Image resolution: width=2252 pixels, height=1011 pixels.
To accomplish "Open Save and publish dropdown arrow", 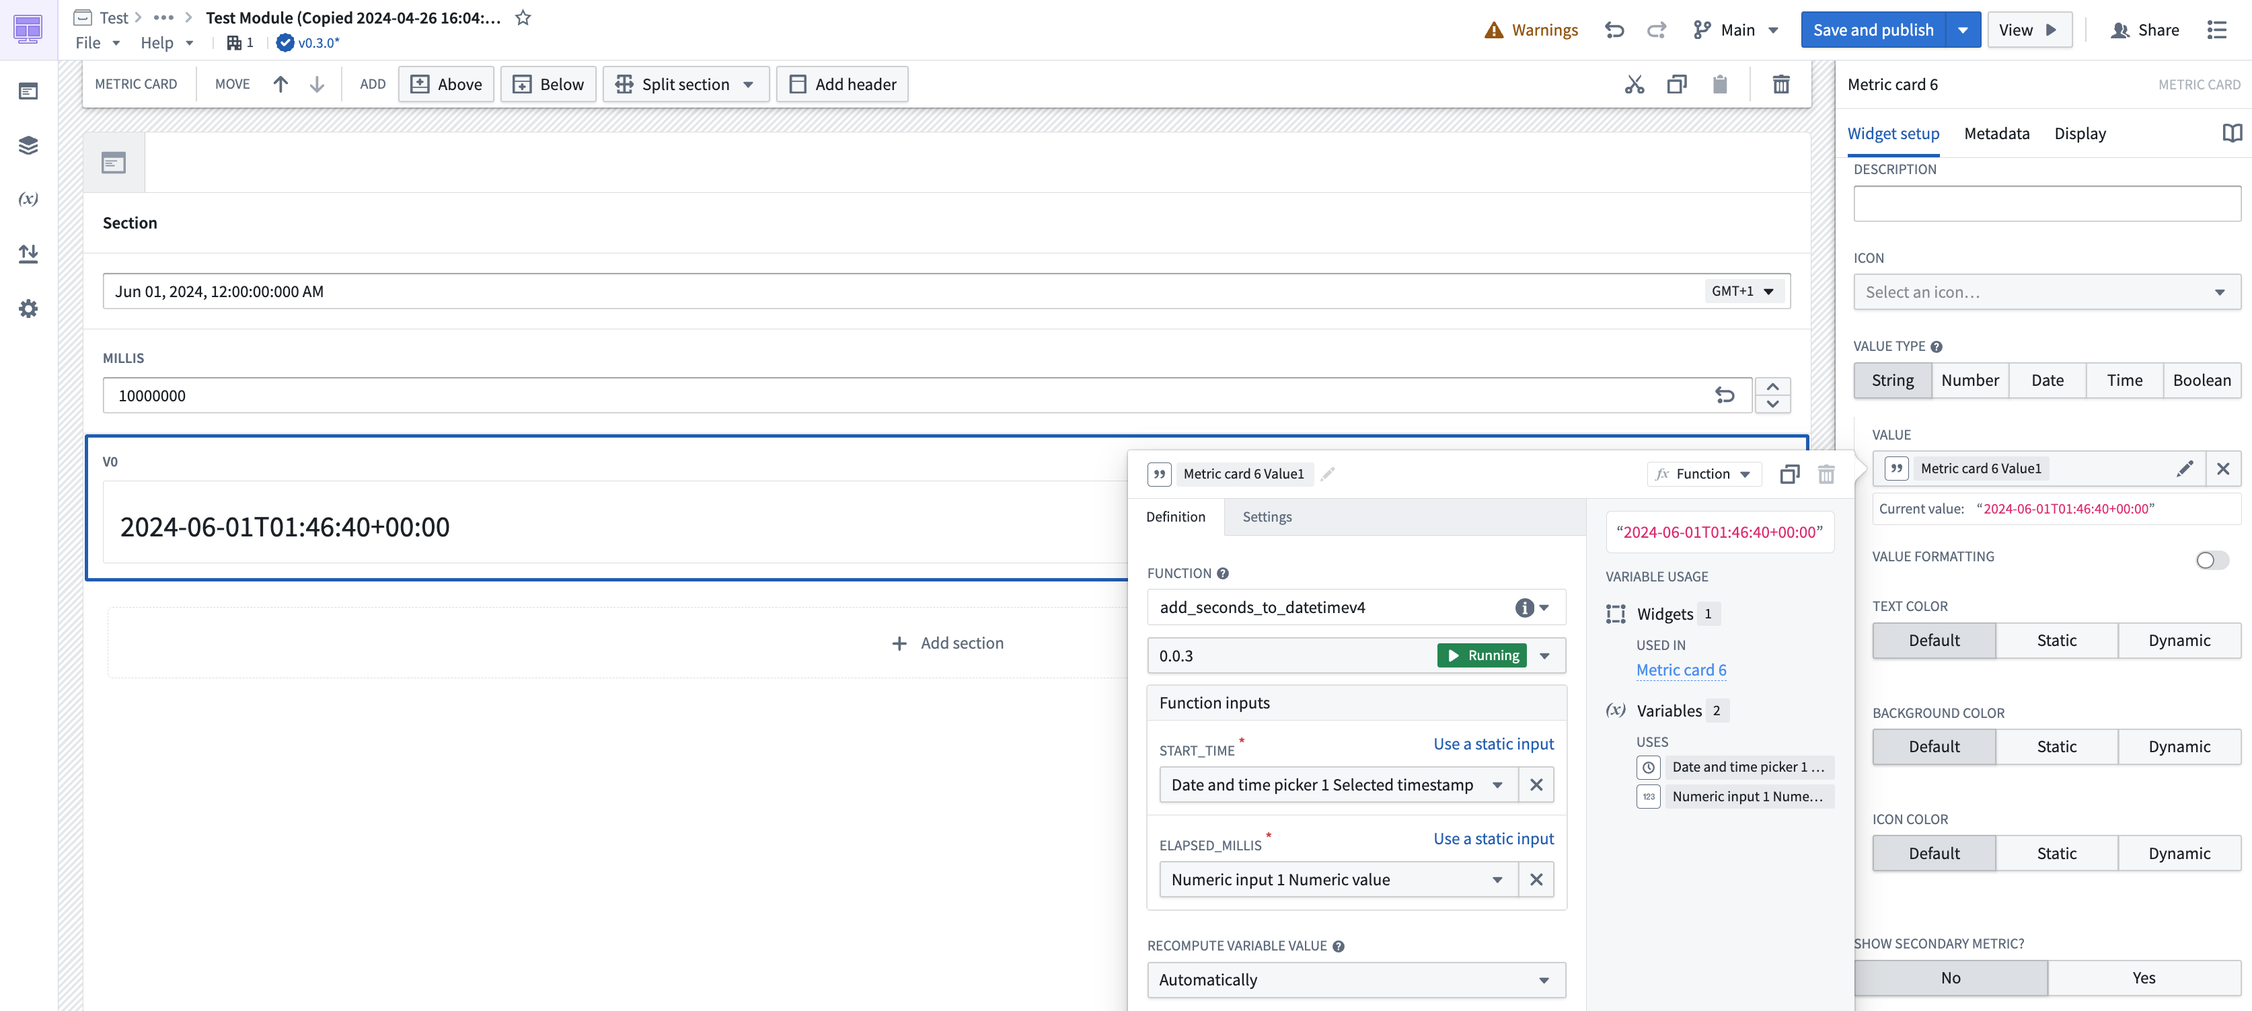I will click(x=1963, y=30).
